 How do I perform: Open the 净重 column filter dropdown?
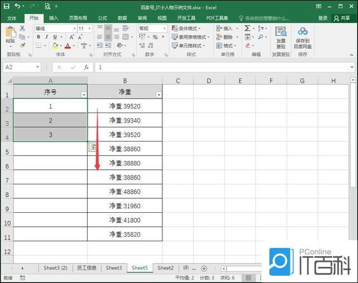(158, 95)
